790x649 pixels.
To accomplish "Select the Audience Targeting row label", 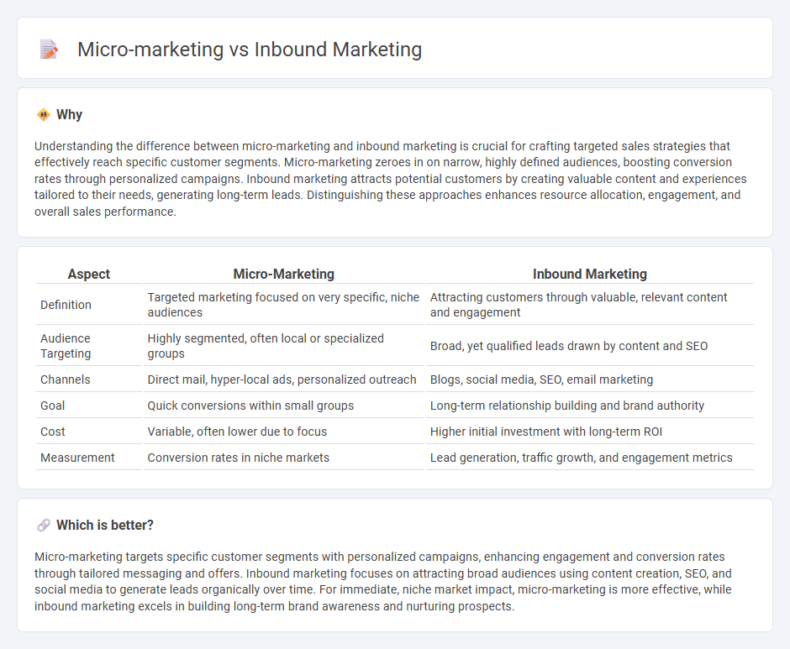I will click(x=66, y=346).
